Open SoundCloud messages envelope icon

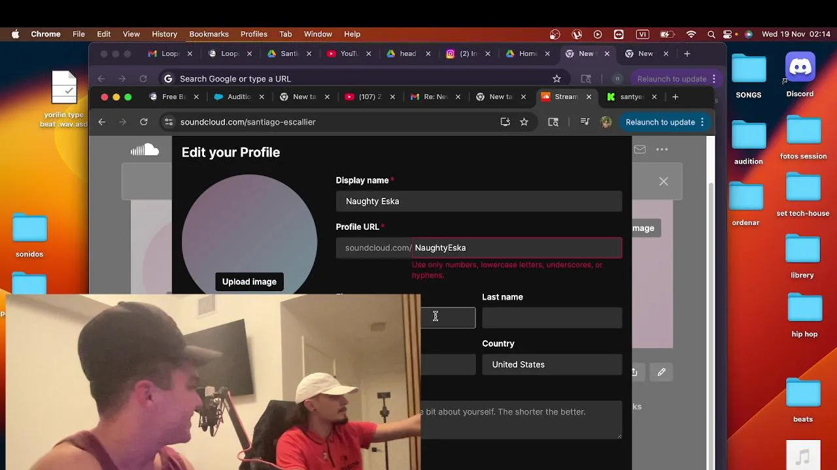click(x=640, y=149)
